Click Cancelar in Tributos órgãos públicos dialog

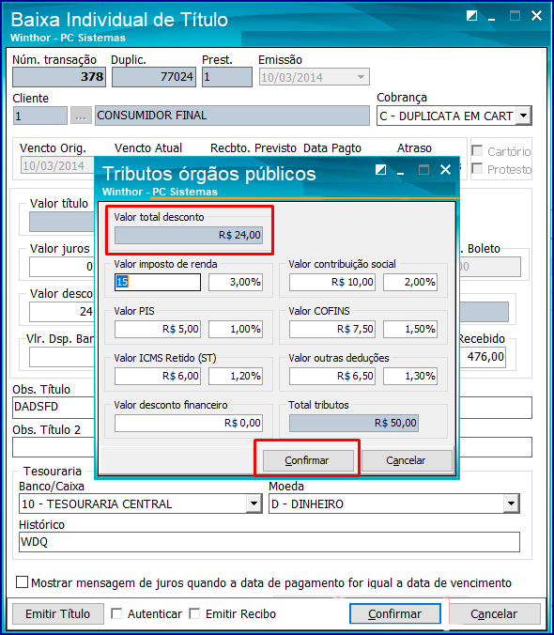407,460
